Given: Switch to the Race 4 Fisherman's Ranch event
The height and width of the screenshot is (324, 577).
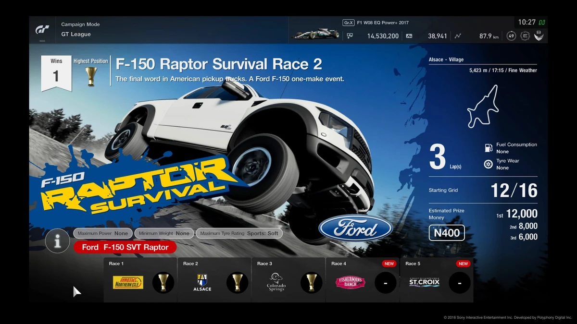Looking at the screenshot, I should click(x=350, y=282).
